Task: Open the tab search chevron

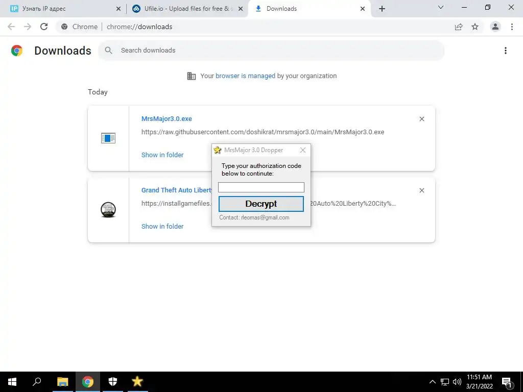Action: tap(441, 7)
